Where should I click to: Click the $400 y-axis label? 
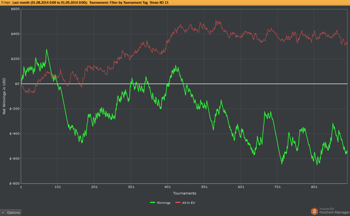[15, 34]
